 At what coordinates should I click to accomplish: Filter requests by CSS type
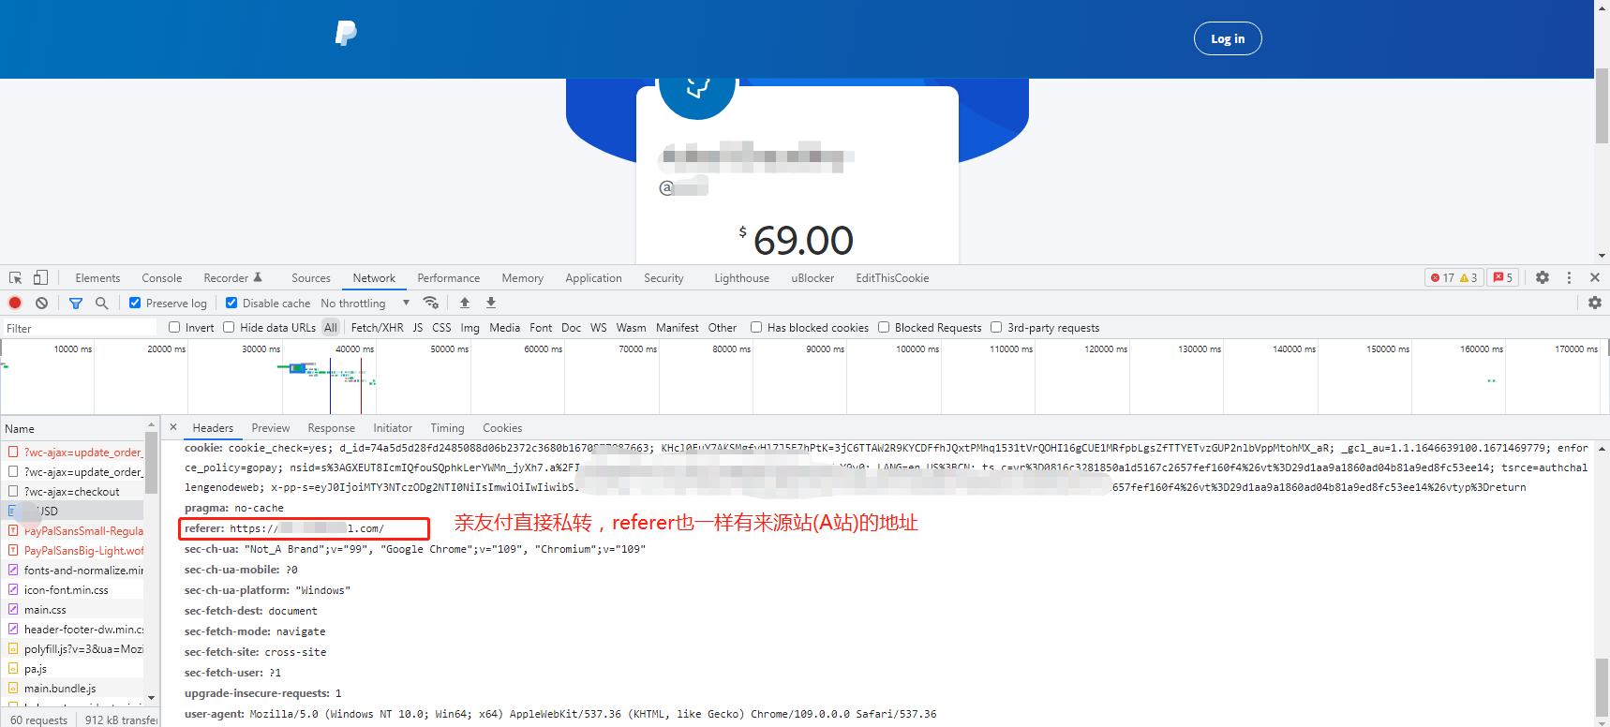(441, 328)
